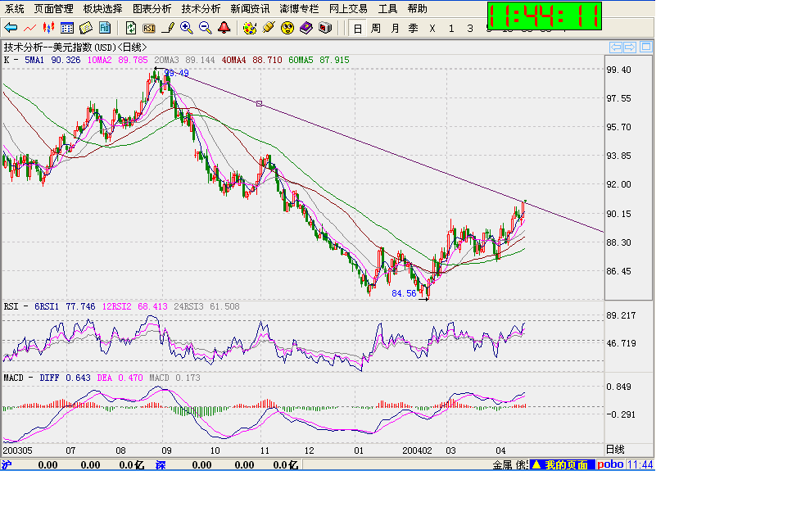The height and width of the screenshot is (507, 801).
Task: Open the color palette icon
Action: click(x=250, y=28)
